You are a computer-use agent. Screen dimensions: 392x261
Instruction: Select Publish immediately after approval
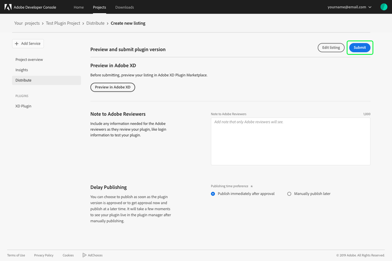click(x=213, y=194)
